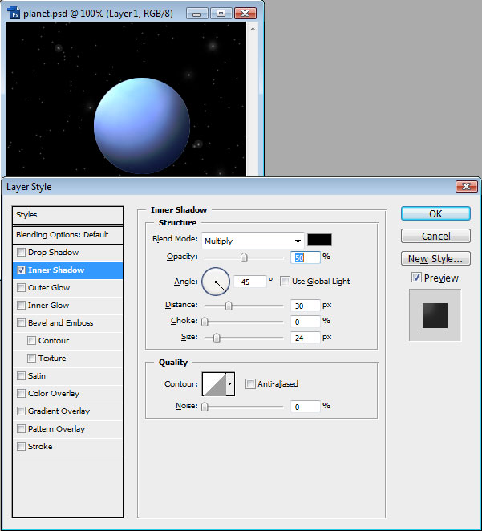The height and width of the screenshot is (531, 482).
Task: Click the Distance value field
Action: click(306, 306)
